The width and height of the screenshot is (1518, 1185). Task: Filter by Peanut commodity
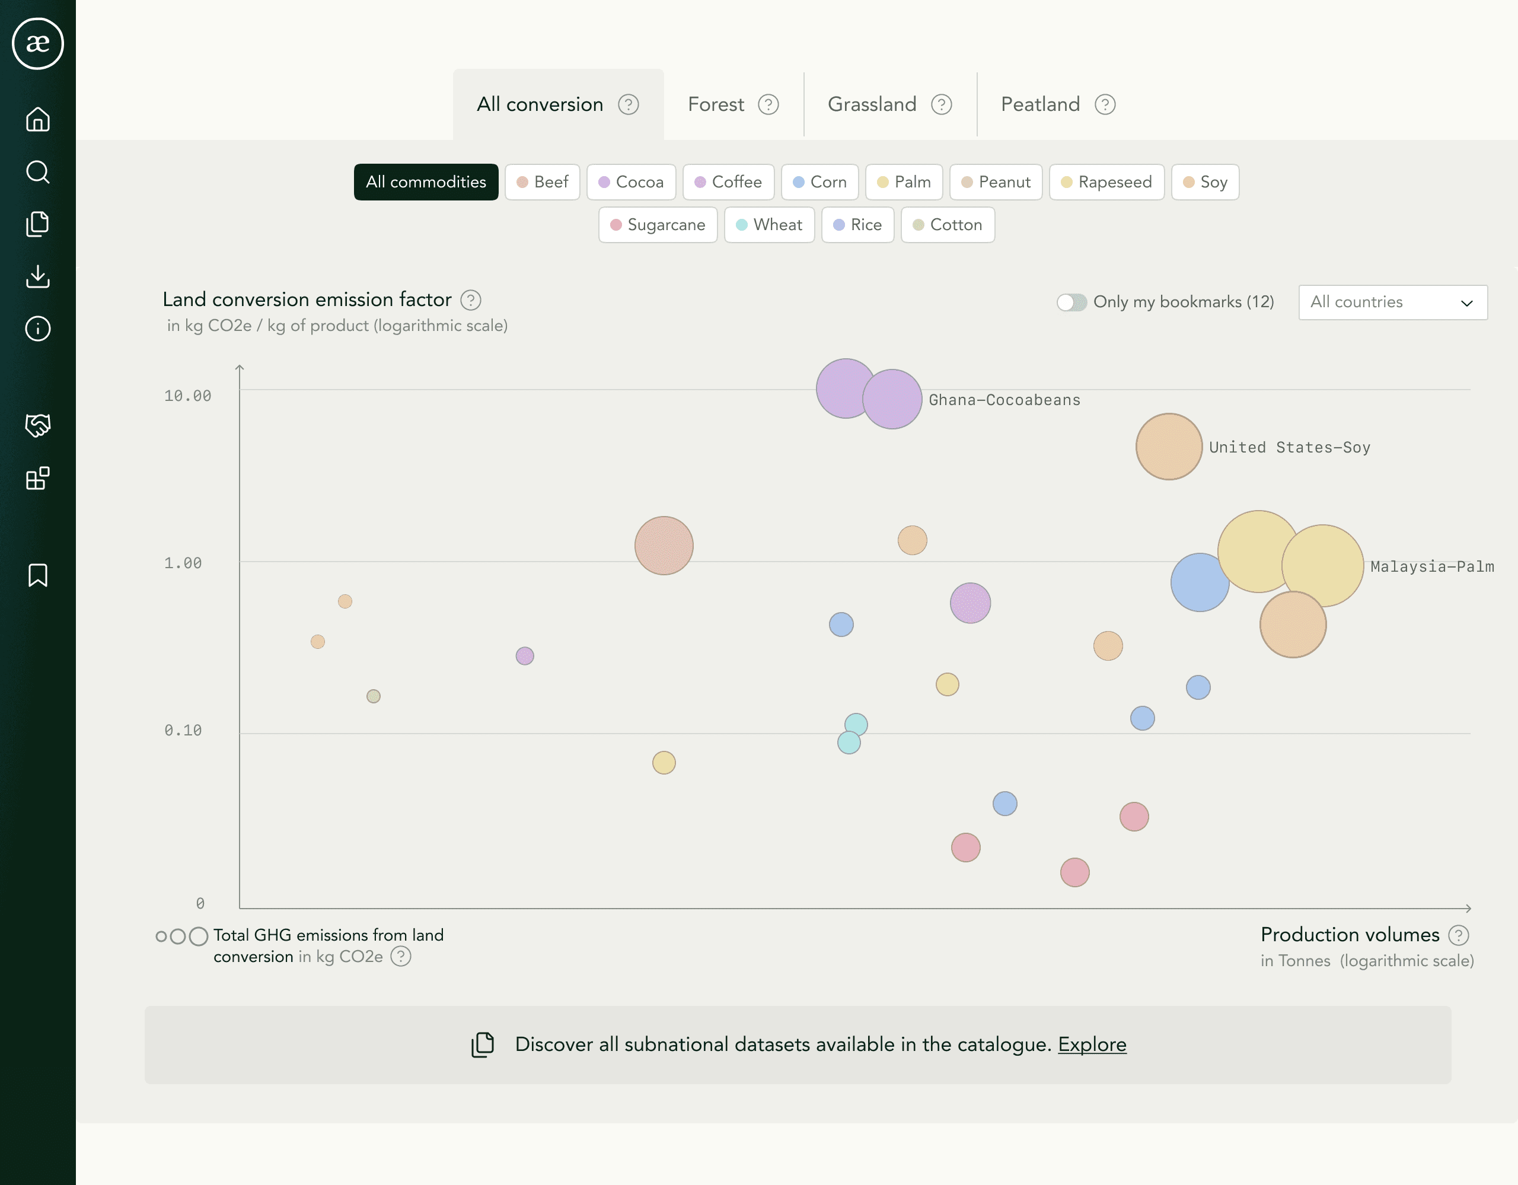[996, 182]
